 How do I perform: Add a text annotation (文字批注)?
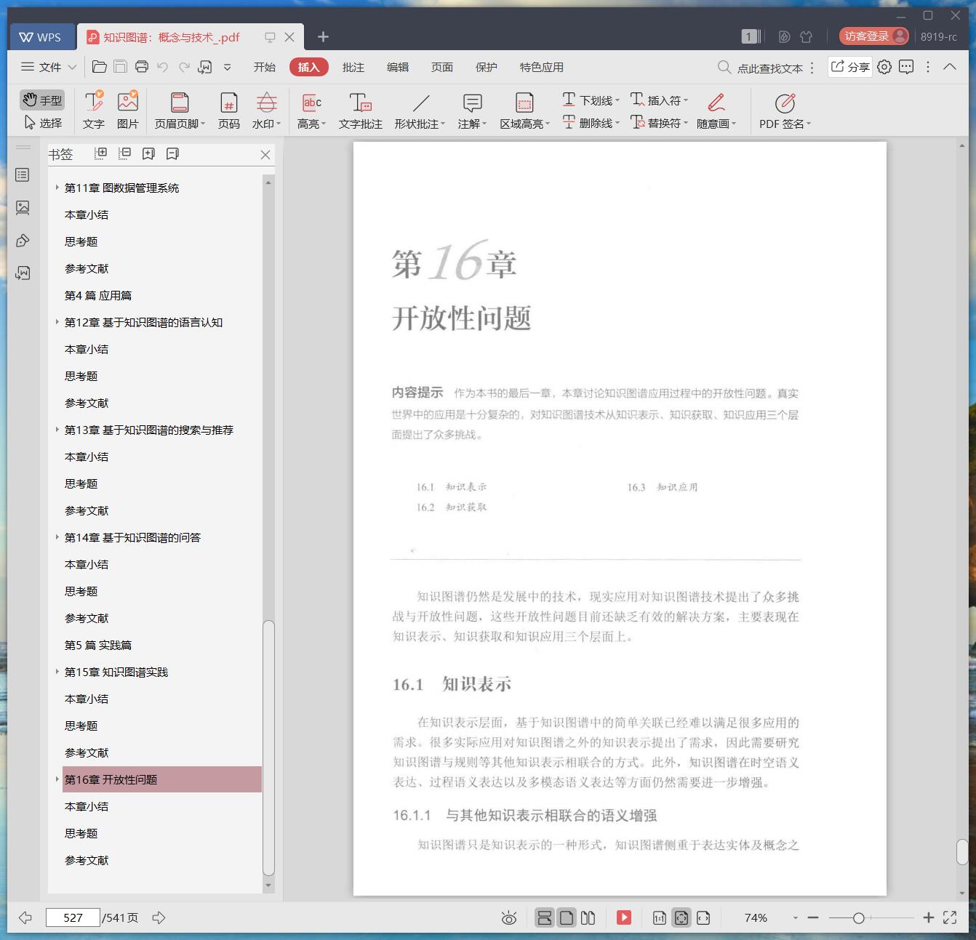coord(360,111)
